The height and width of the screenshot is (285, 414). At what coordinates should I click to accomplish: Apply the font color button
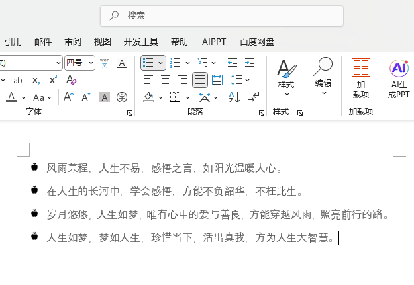[11, 97]
